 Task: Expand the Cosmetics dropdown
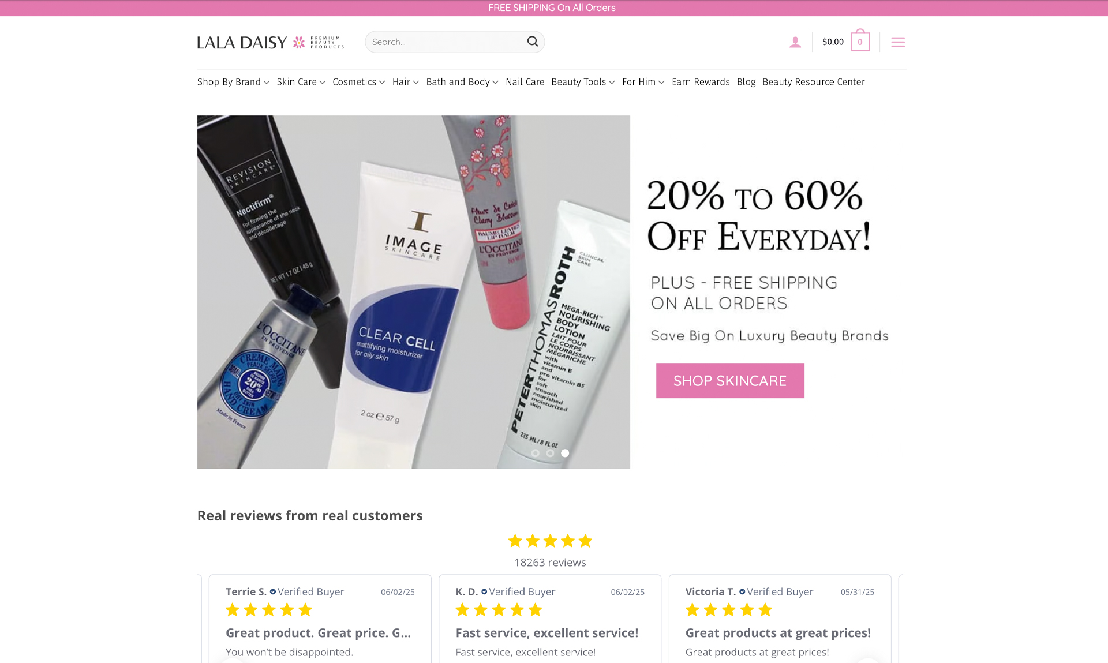[359, 82]
